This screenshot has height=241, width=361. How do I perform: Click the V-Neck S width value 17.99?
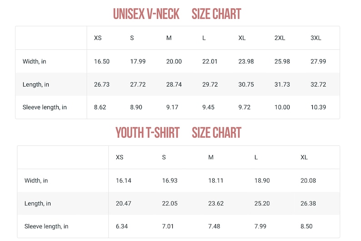tap(138, 62)
